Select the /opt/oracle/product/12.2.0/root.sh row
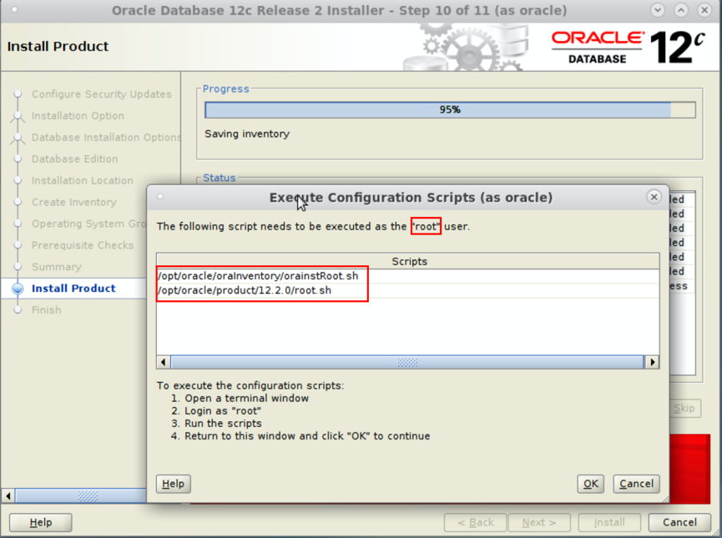 pos(407,290)
